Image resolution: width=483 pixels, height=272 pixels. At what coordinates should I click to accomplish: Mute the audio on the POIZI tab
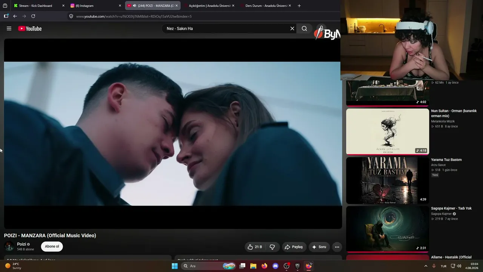[134, 6]
